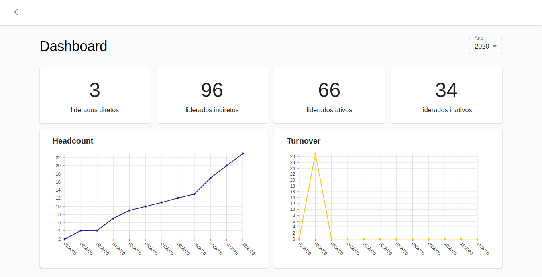
Task: Select the liderados ativos card
Action: 330,95
